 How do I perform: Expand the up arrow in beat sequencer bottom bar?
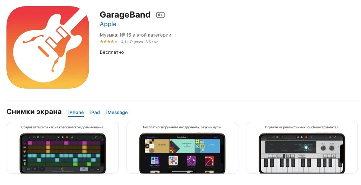tap(98, 169)
